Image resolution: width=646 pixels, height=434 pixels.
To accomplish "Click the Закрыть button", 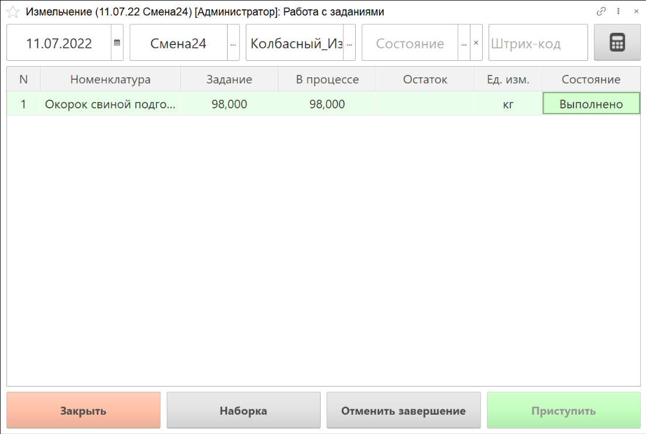I will point(83,411).
